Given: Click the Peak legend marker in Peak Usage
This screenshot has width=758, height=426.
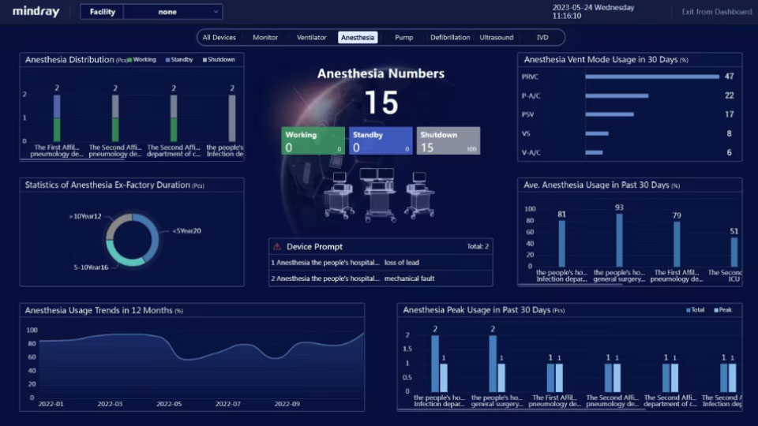Looking at the screenshot, I should click(x=715, y=310).
